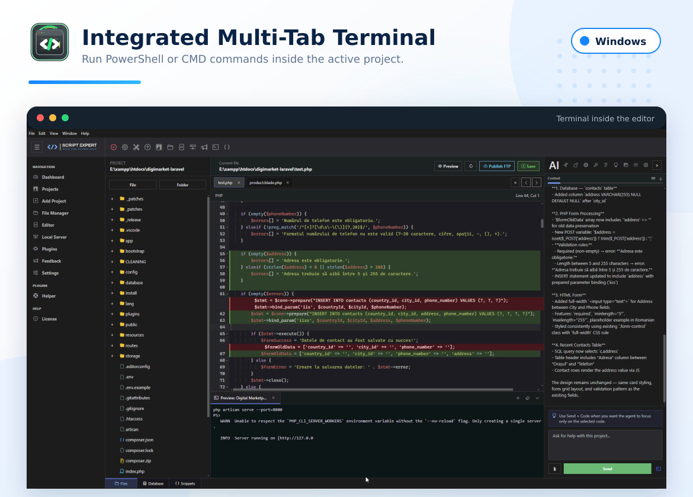This screenshot has width=693, height=497.
Task: Click the attach icon left of Send
Action: pos(554,469)
